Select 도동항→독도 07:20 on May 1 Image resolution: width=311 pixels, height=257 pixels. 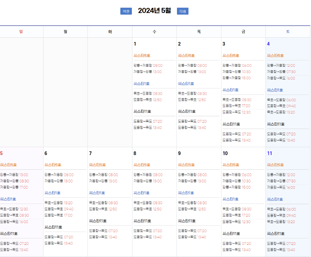[x=148, y=121]
